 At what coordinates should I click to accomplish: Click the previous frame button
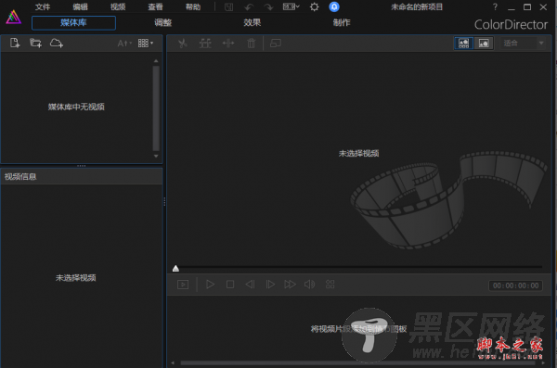pos(250,285)
